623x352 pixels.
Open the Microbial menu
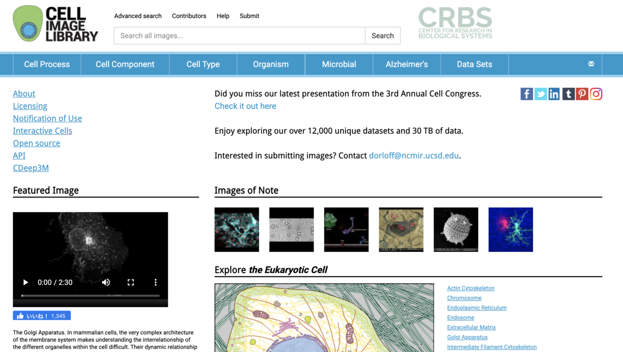[x=339, y=64]
